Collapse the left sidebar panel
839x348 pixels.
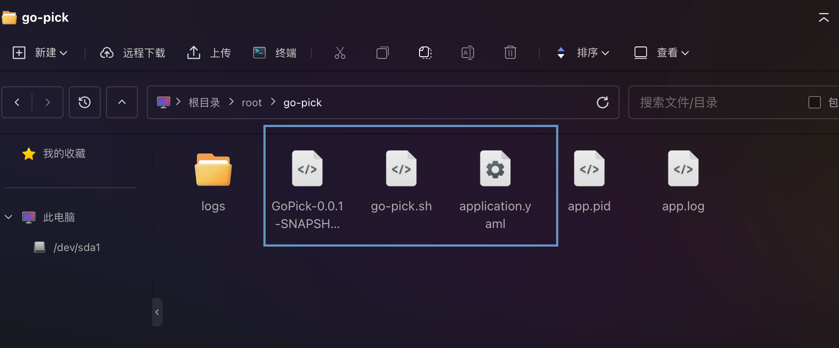[157, 312]
